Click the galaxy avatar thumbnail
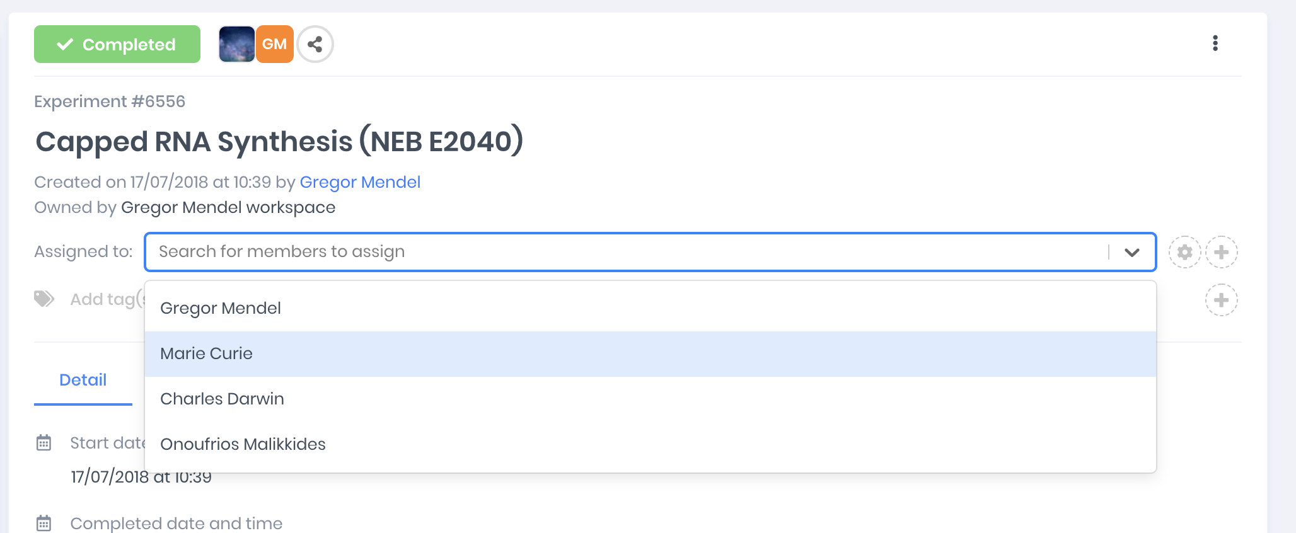 (x=236, y=44)
